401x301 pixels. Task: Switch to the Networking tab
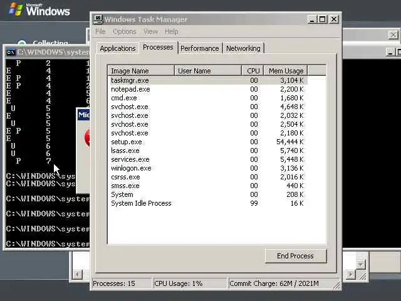(x=243, y=48)
